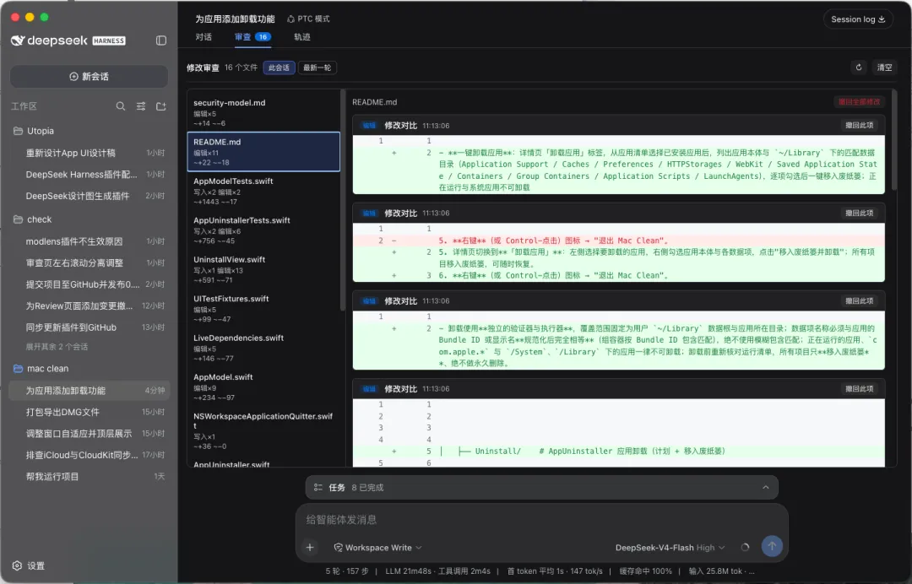912x584 pixels.
Task: Open the DeepSeek-V4-Flash model dropdown
Action: click(x=670, y=548)
